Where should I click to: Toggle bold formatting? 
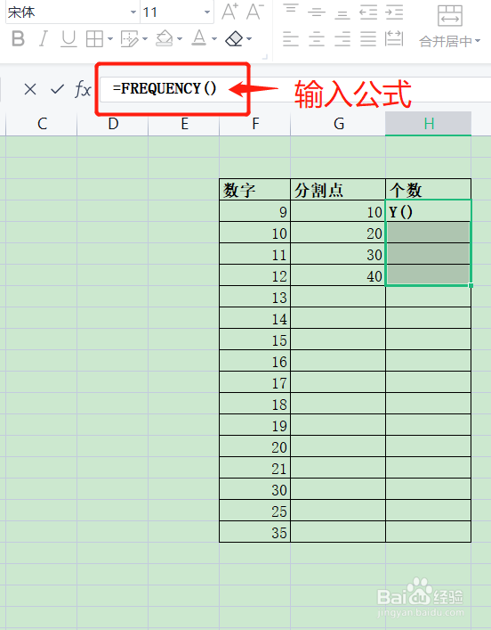click(18, 39)
